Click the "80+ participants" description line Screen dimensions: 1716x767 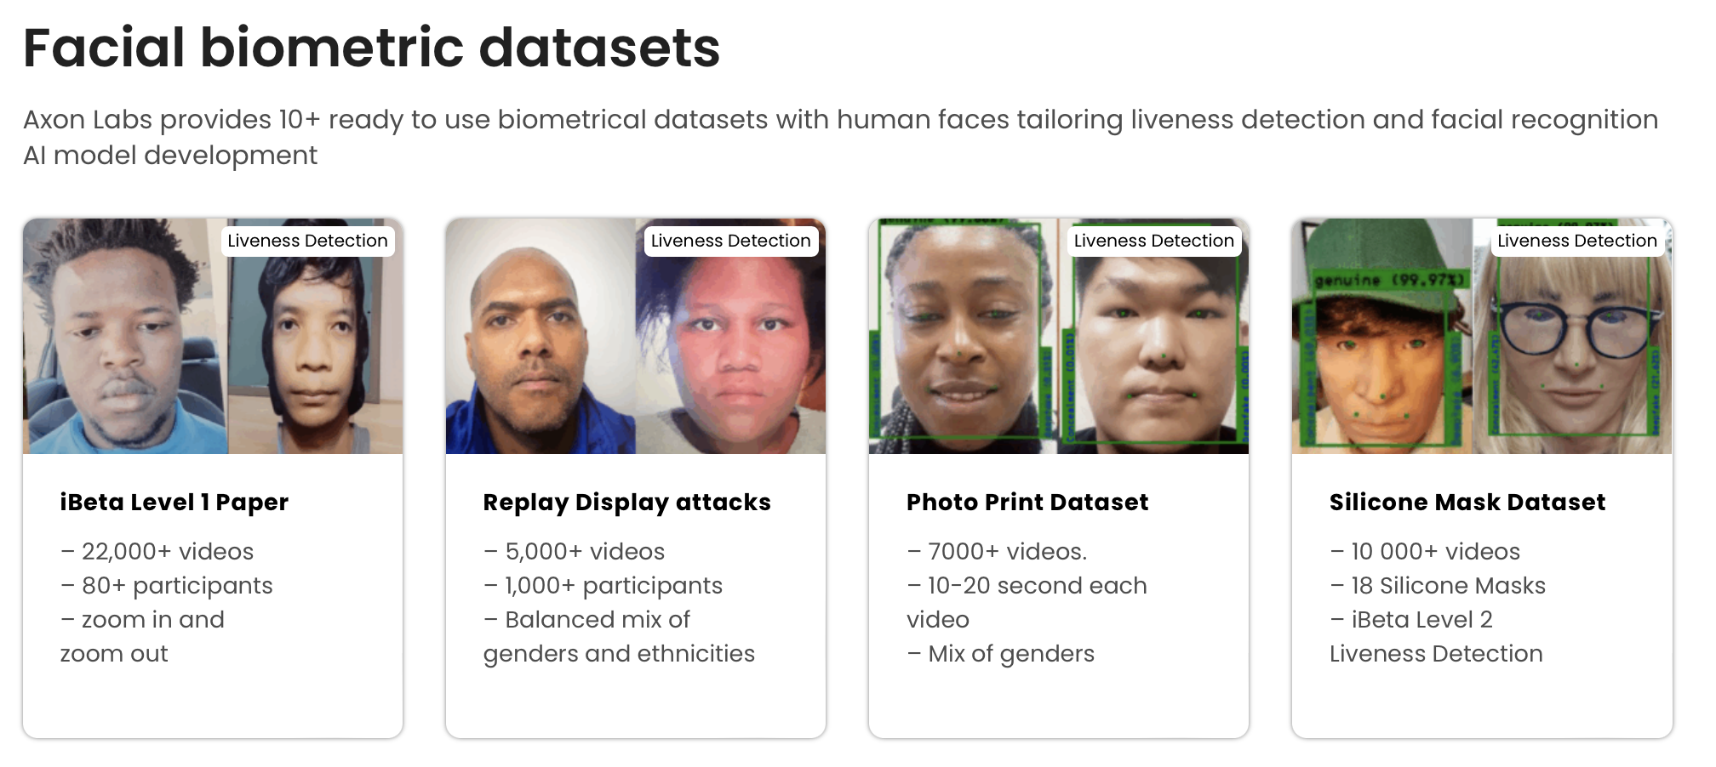(167, 586)
